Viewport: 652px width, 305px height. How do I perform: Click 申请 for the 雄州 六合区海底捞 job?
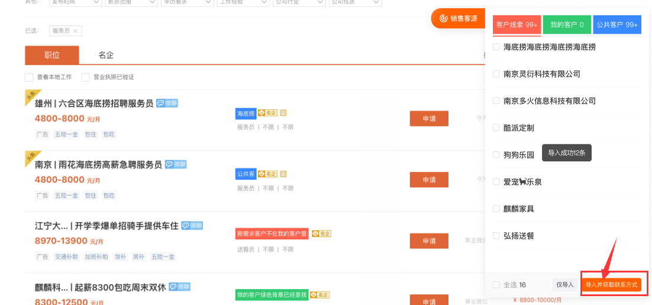pyautogui.click(x=429, y=118)
